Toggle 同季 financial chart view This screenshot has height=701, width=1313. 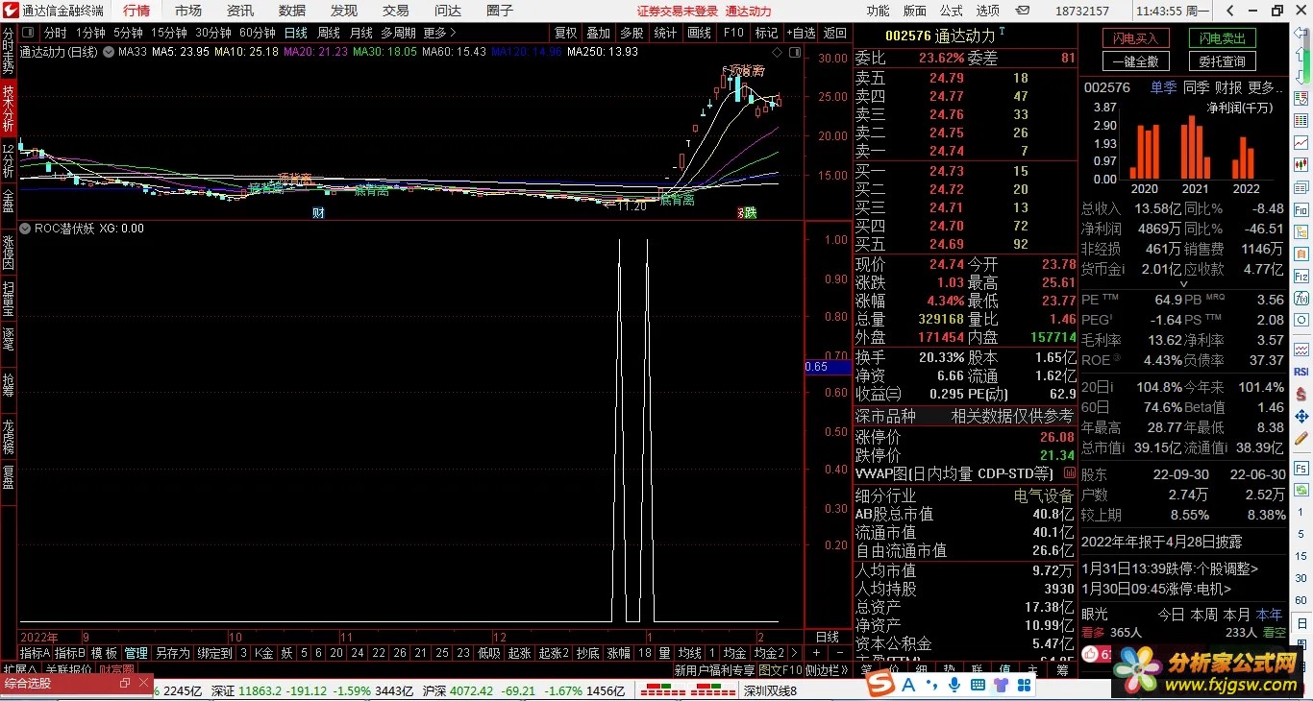[1196, 87]
